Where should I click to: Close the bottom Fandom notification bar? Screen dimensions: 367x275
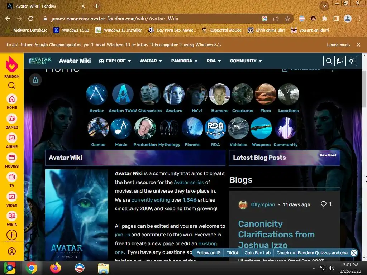point(354,253)
